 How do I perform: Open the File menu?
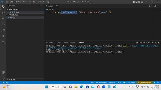pyautogui.click(x=7, y=2)
